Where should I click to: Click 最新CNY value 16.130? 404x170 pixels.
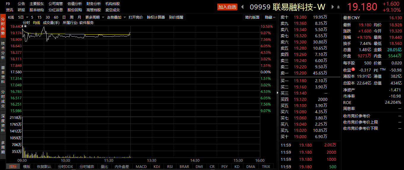click(395, 18)
